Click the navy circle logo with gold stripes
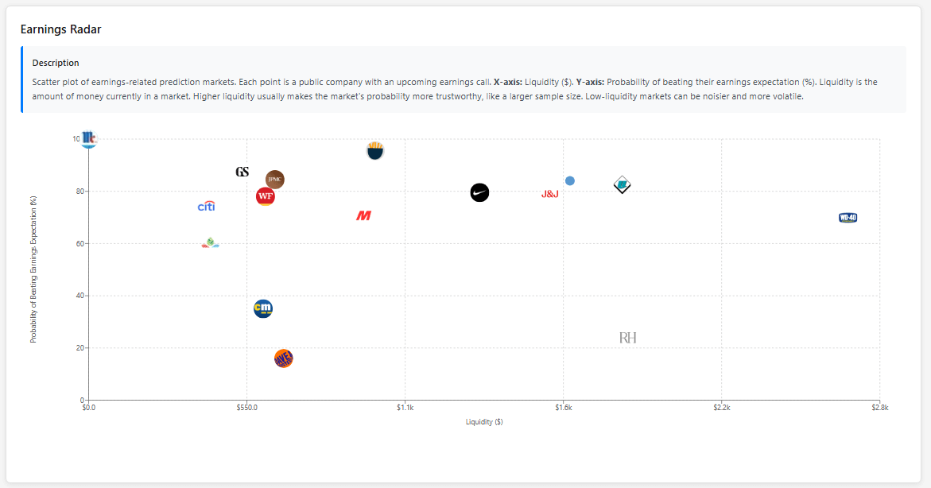 coord(376,150)
